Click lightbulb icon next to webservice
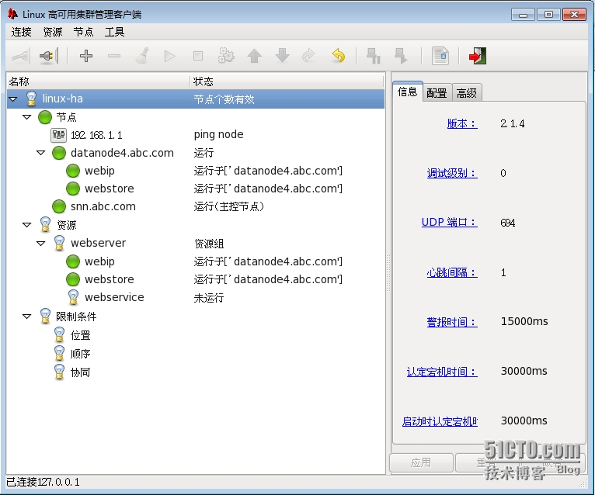 click(x=73, y=297)
